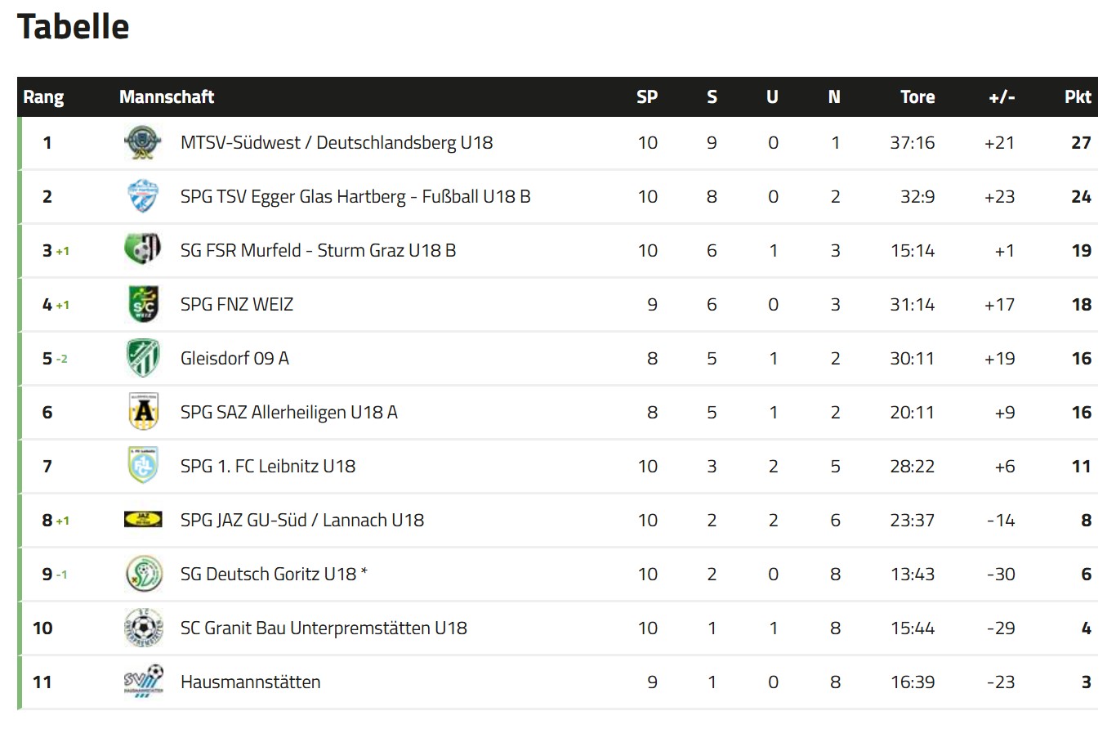Click the 1. FC Leibnitz crest
Viewport: 1116px width, 729px height.
click(143, 465)
